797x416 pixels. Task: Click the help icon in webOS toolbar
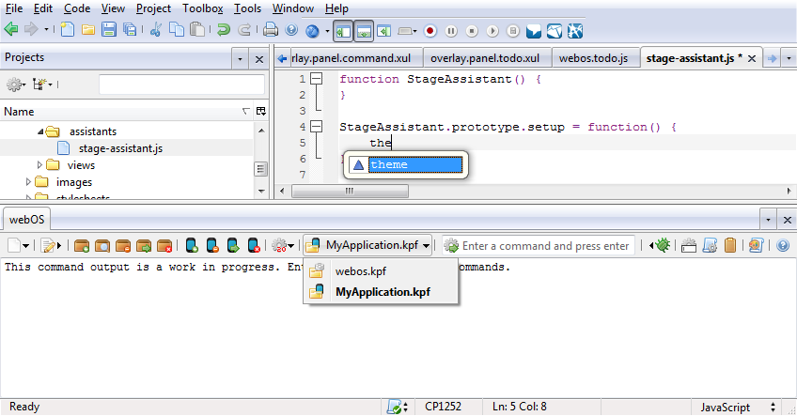[783, 246]
